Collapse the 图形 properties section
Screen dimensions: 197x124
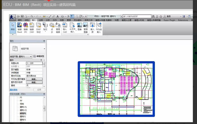(41, 60)
